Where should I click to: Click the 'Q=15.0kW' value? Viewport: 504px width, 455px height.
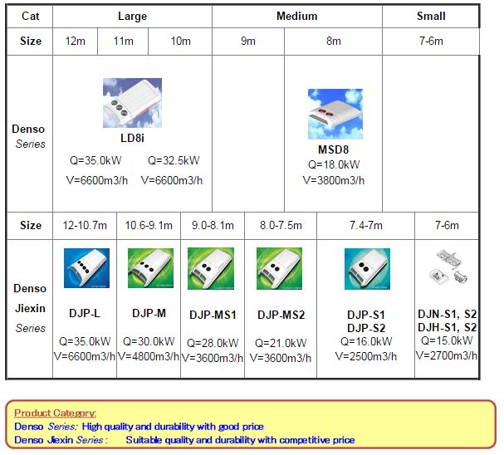447,340
